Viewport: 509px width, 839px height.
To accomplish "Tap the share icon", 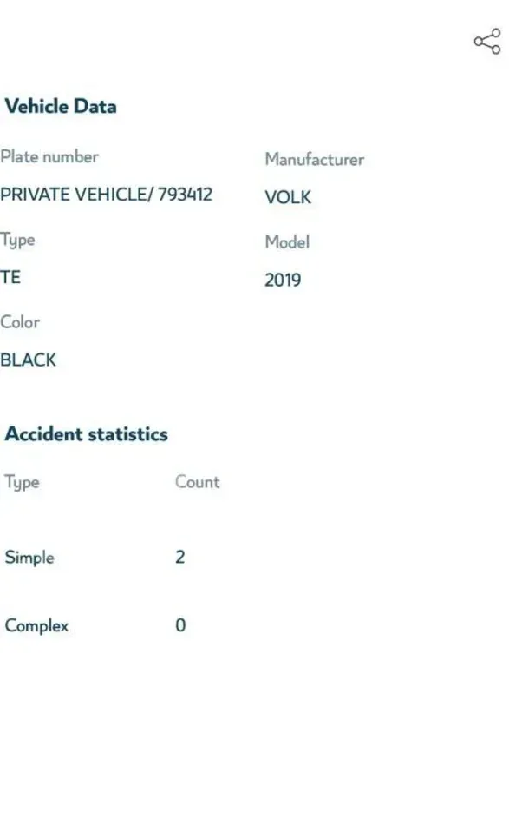I will 487,42.
